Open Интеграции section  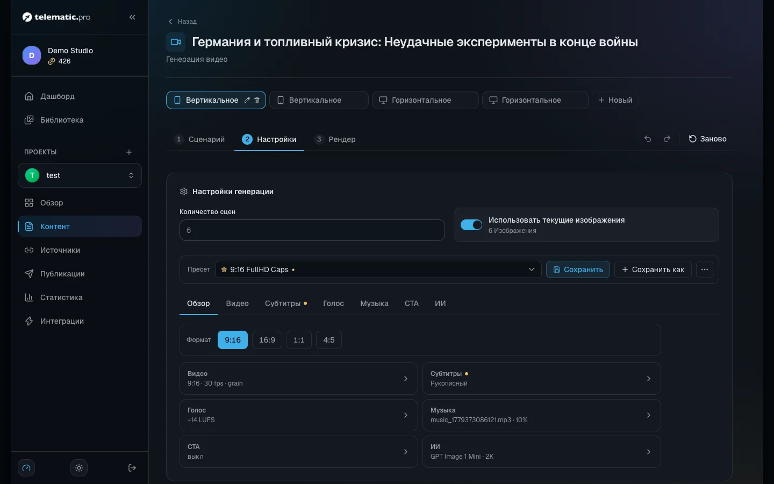[x=80, y=321]
